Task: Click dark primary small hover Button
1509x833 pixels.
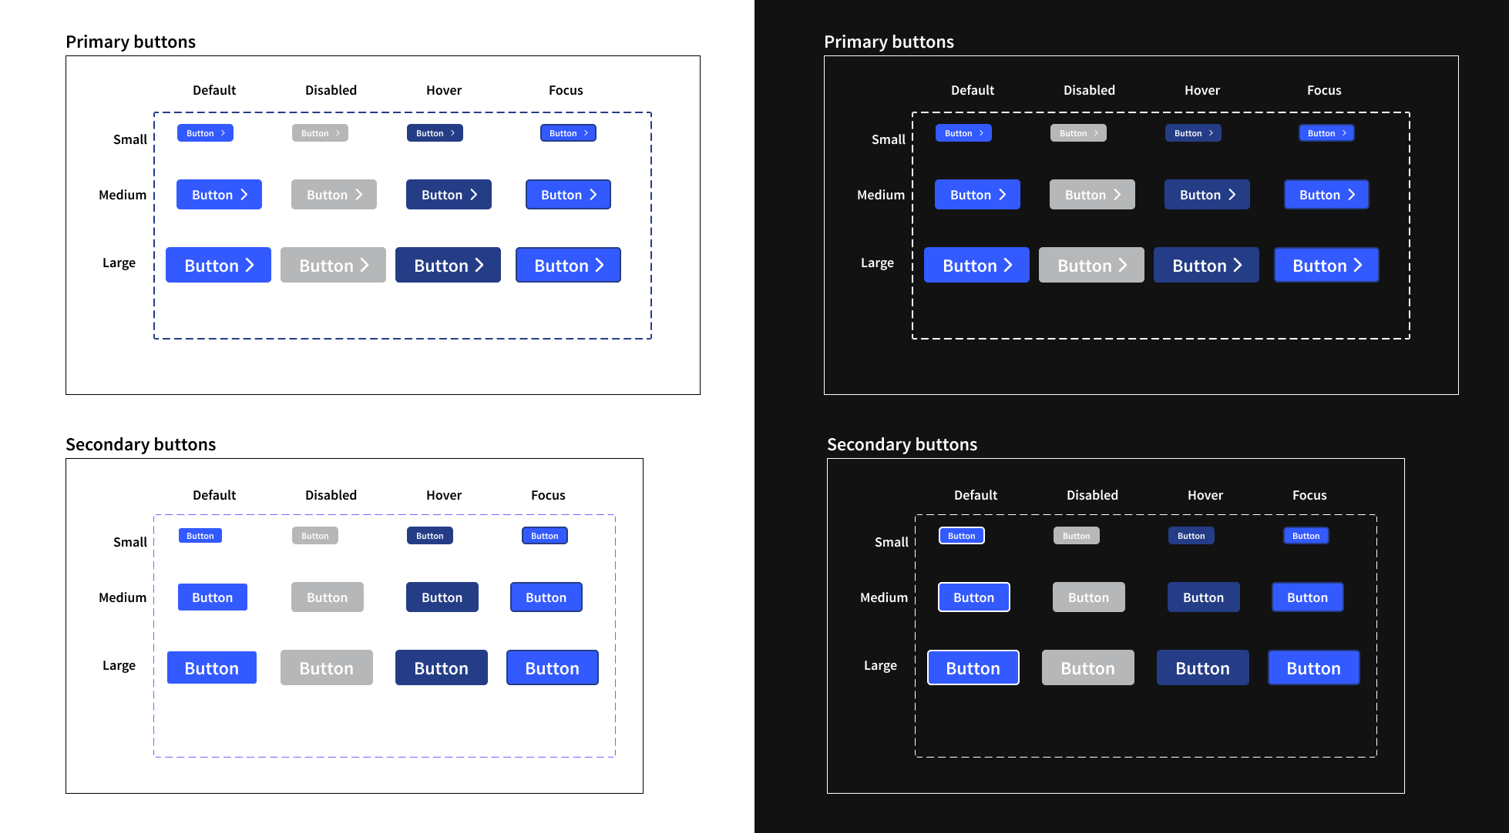Action: click(1193, 133)
